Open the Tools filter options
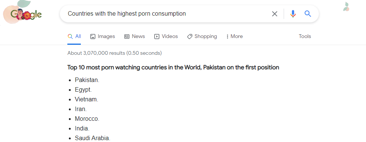The height and width of the screenshot is (142, 366). click(x=305, y=36)
